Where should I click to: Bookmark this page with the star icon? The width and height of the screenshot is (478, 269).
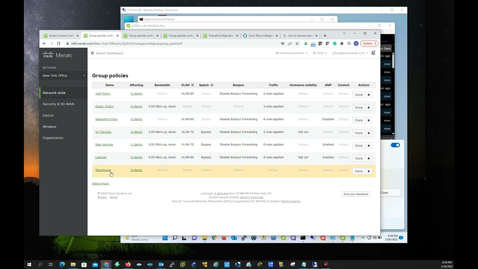point(297,43)
